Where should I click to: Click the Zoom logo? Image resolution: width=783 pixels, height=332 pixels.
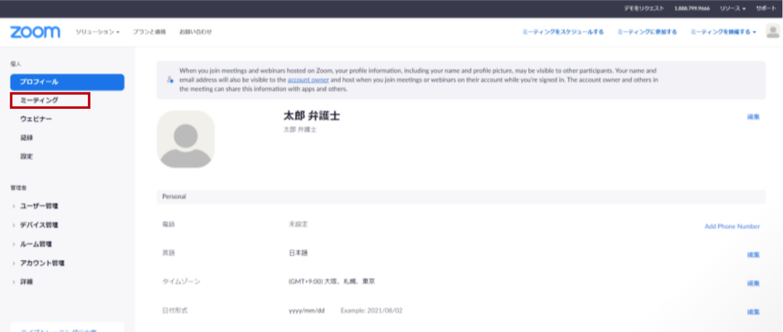(35, 32)
